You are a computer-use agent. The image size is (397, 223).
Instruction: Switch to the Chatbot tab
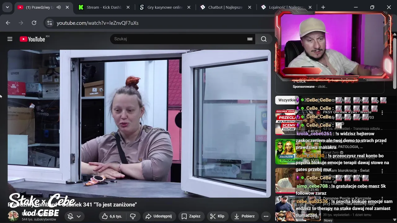pyautogui.click(x=225, y=7)
